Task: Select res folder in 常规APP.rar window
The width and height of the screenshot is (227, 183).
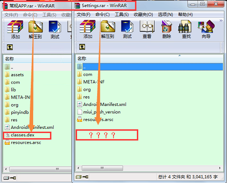Action: click(x=11, y=120)
